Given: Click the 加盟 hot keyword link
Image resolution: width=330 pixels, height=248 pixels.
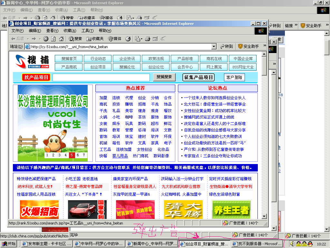Looking at the screenshot, I should pos(103,98).
